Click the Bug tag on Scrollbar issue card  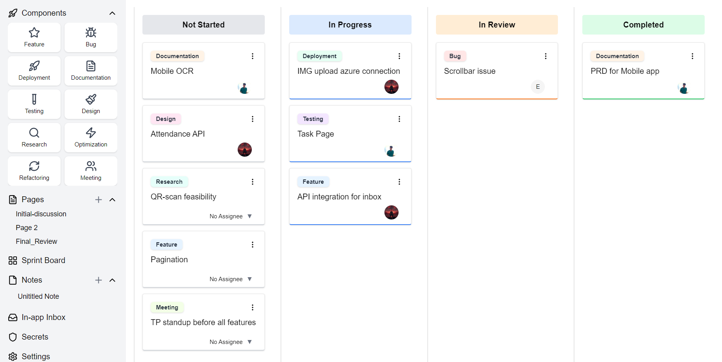click(x=455, y=56)
